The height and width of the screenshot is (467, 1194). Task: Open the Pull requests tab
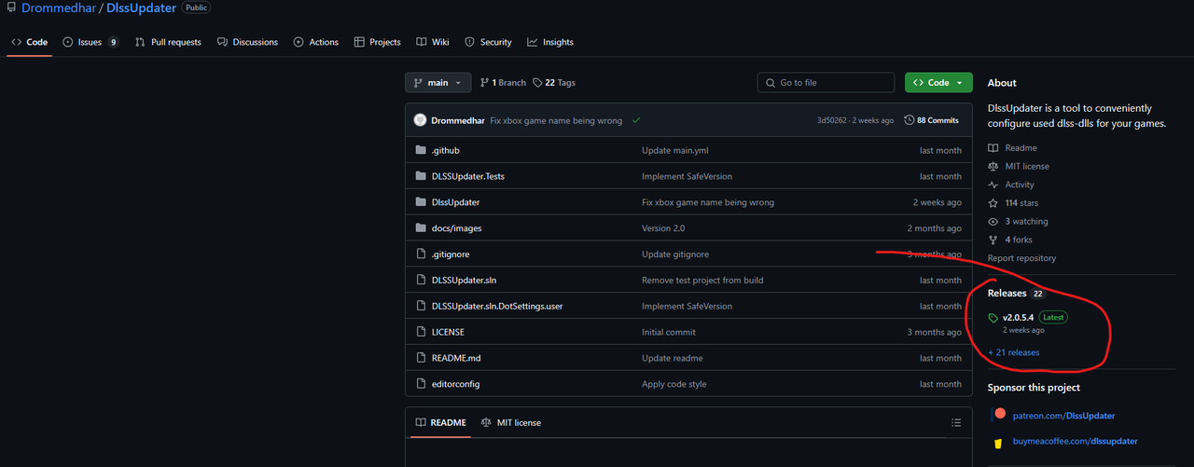pos(168,42)
